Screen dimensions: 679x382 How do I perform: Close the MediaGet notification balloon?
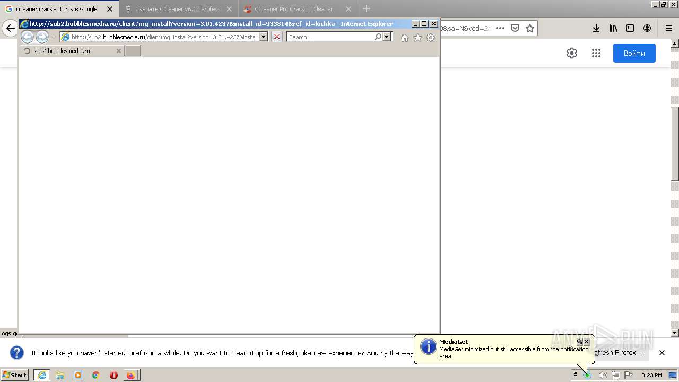(586, 342)
